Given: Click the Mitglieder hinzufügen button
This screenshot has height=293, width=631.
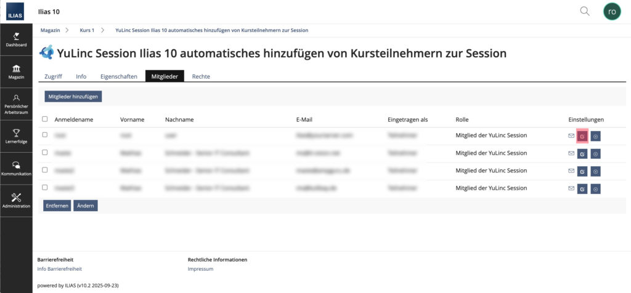Looking at the screenshot, I should pos(73,97).
